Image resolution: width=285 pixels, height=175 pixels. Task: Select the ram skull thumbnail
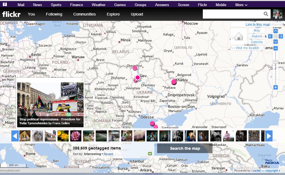38,136
